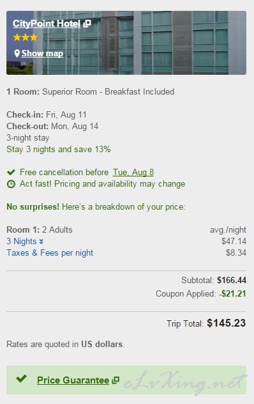The image size is (254, 404).
Task: Click the Act fast clock icon
Action: tap(11, 184)
